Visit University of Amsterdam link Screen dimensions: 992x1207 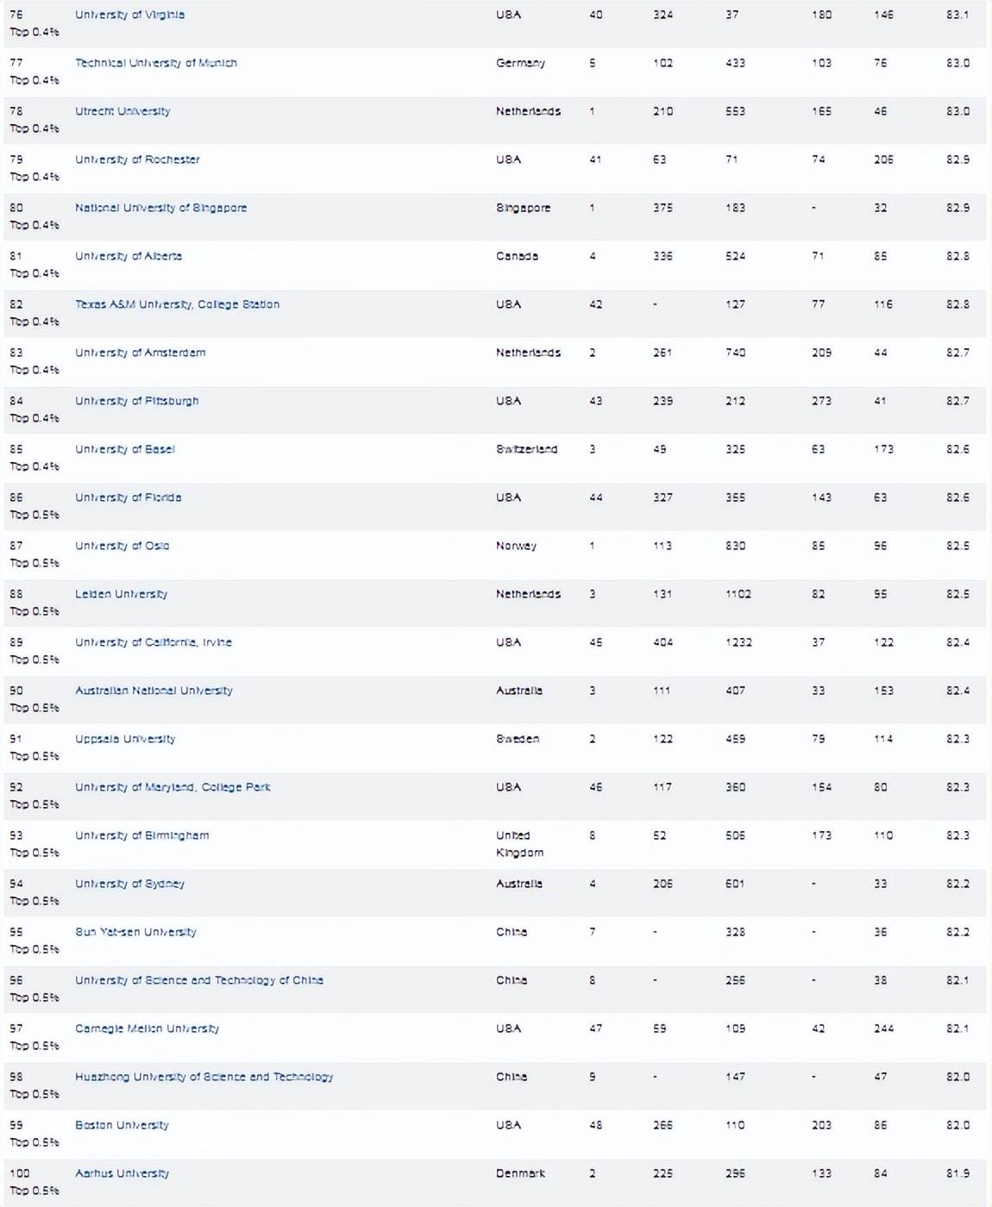(140, 353)
